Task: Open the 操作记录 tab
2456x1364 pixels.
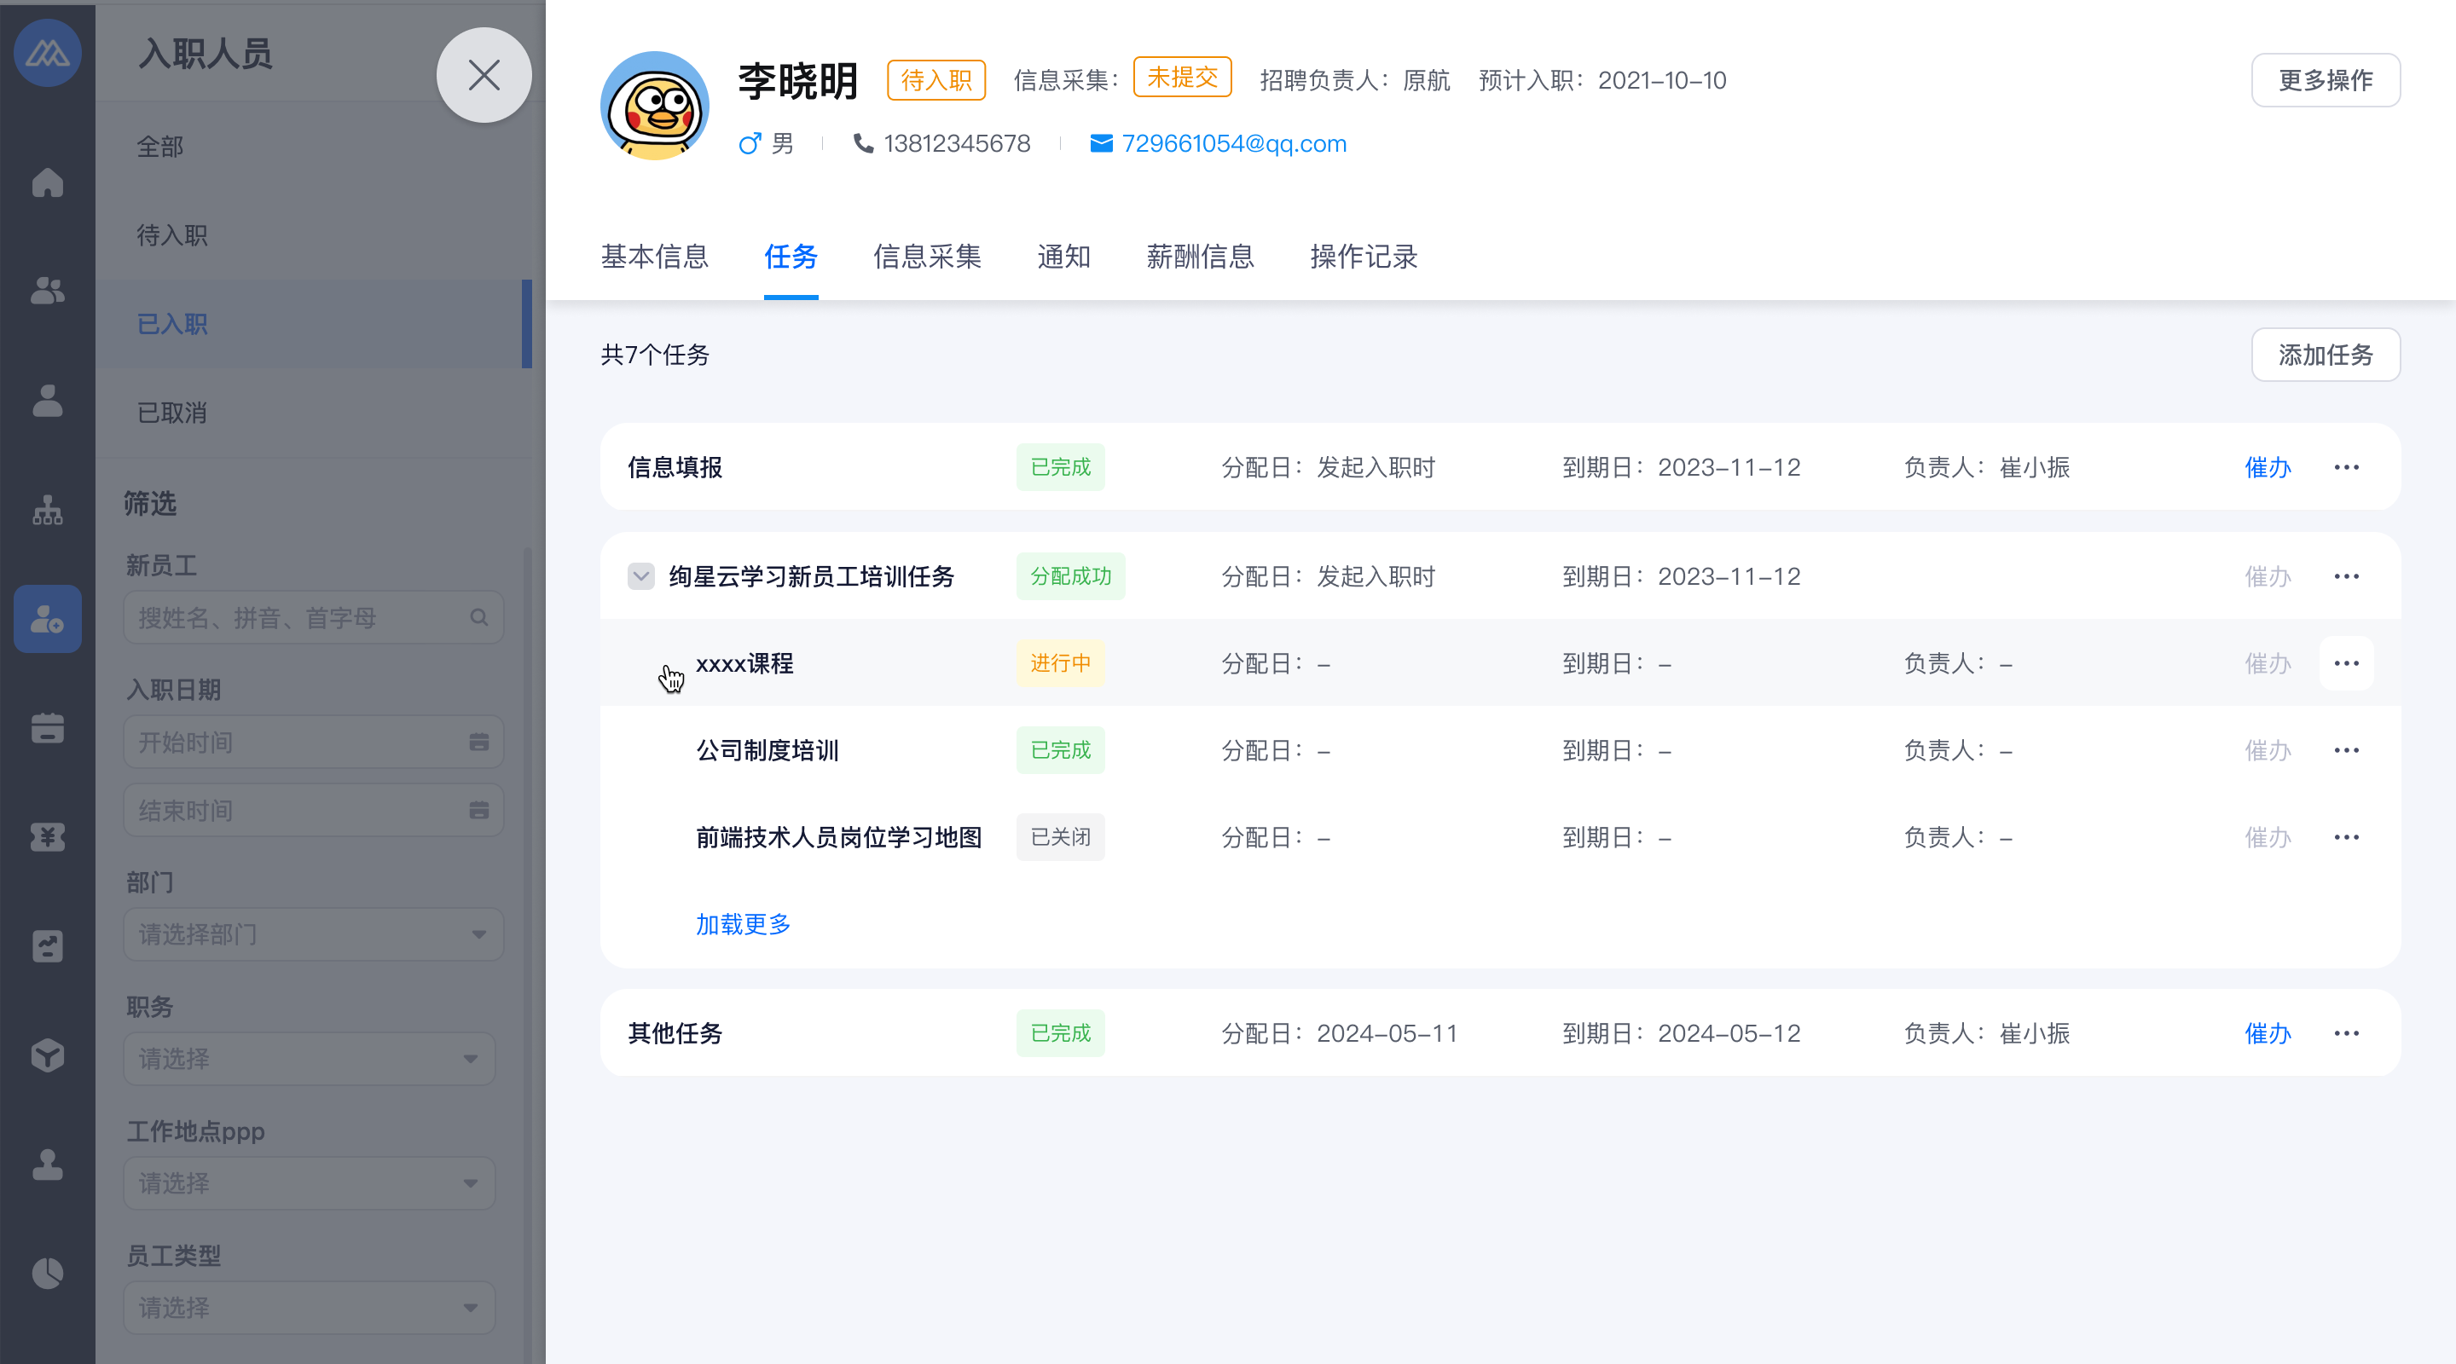Action: click(1364, 257)
